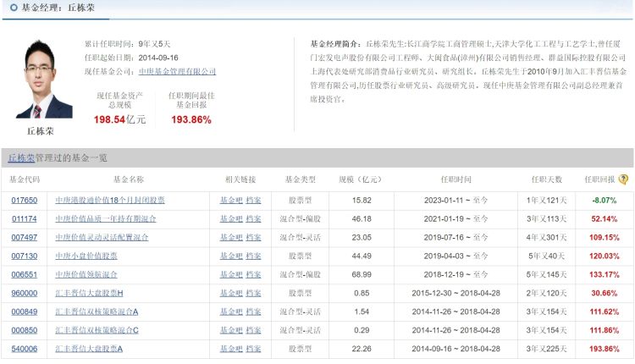This screenshot has width=635, height=364.
Task: Open fund code 017650
Action: tap(25, 201)
